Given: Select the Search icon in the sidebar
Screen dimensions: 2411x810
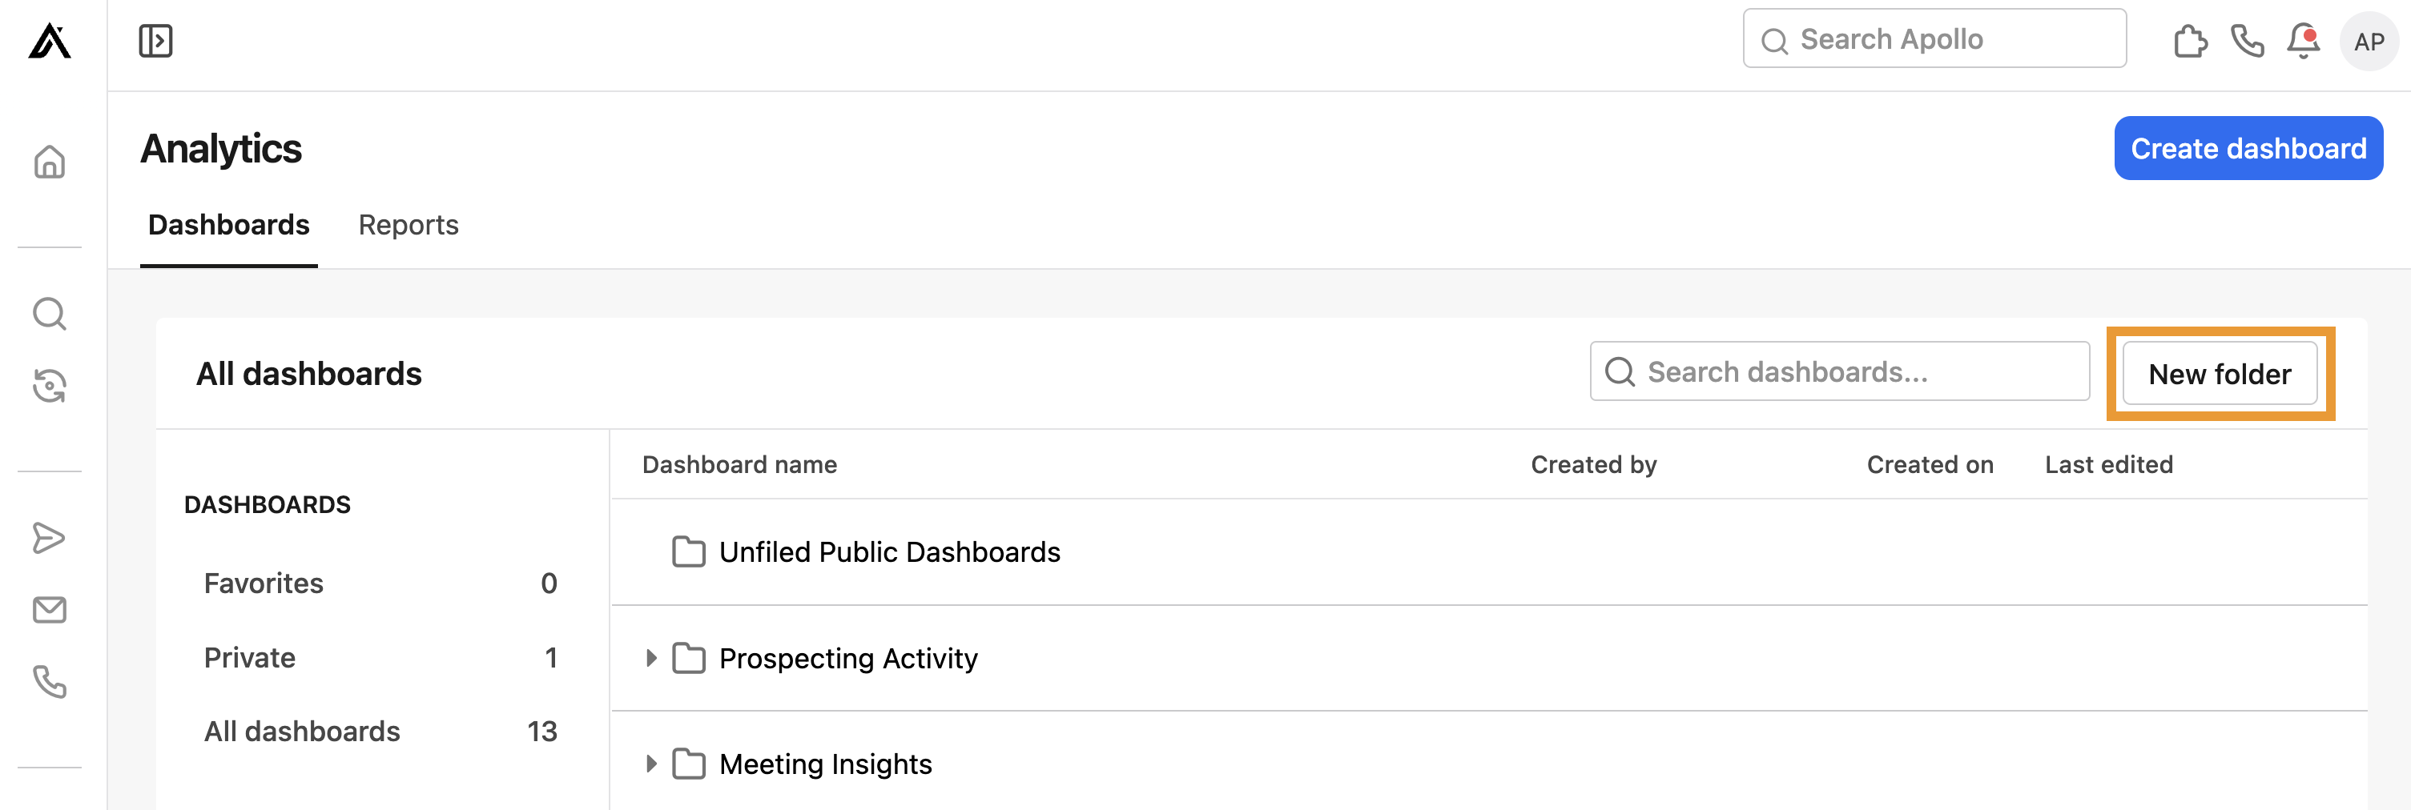Looking at the screenshot, I should click(49, 313).
